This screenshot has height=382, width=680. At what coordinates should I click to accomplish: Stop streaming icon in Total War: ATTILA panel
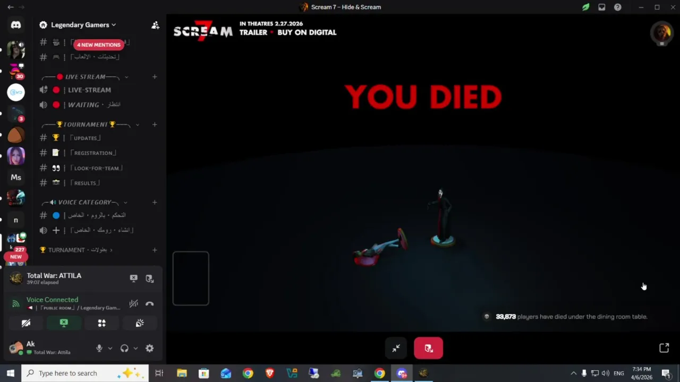tap(134, 279)
